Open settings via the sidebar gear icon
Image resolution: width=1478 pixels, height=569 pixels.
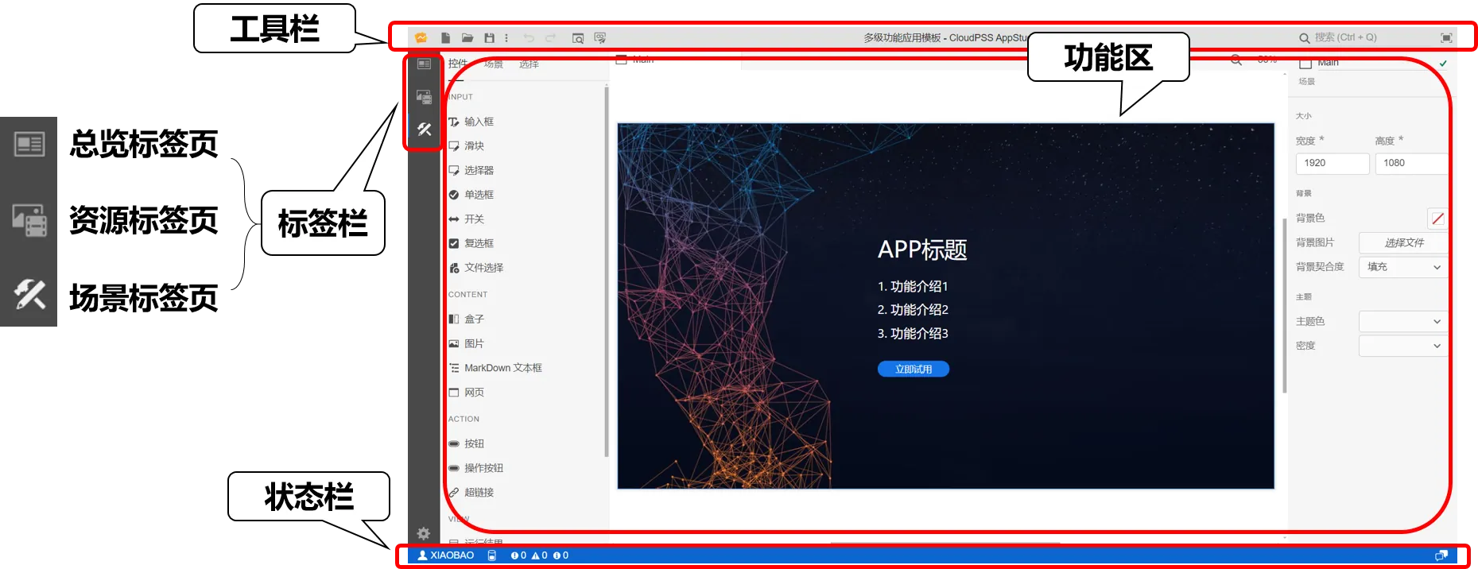[424, 533]
